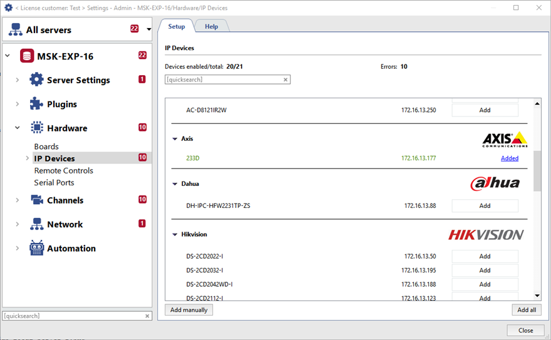Viewport: 551px width, 340px height.
Task: Collapse the Axis device group
Action: [x=175, y=139]
